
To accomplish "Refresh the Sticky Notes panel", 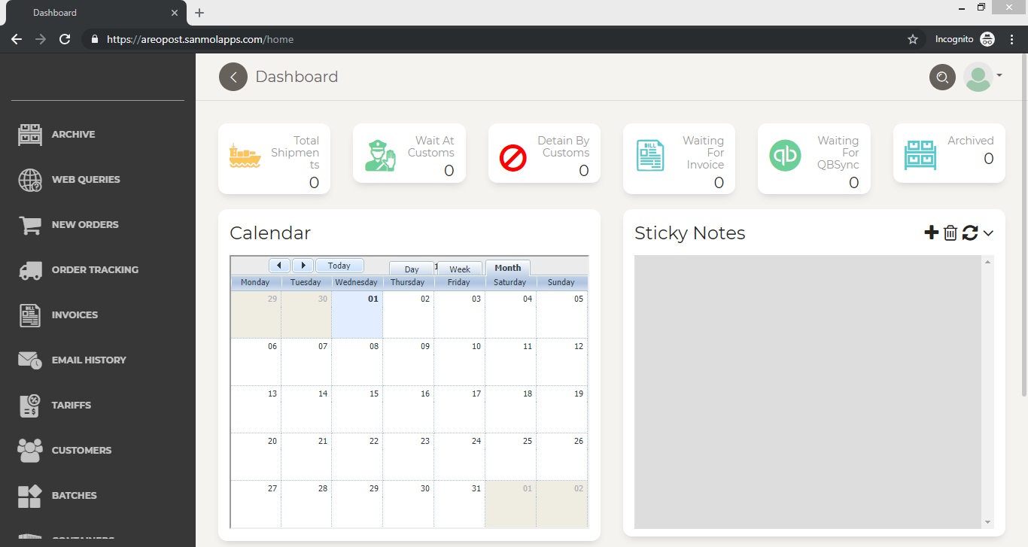I will click(x=970, y=232).
